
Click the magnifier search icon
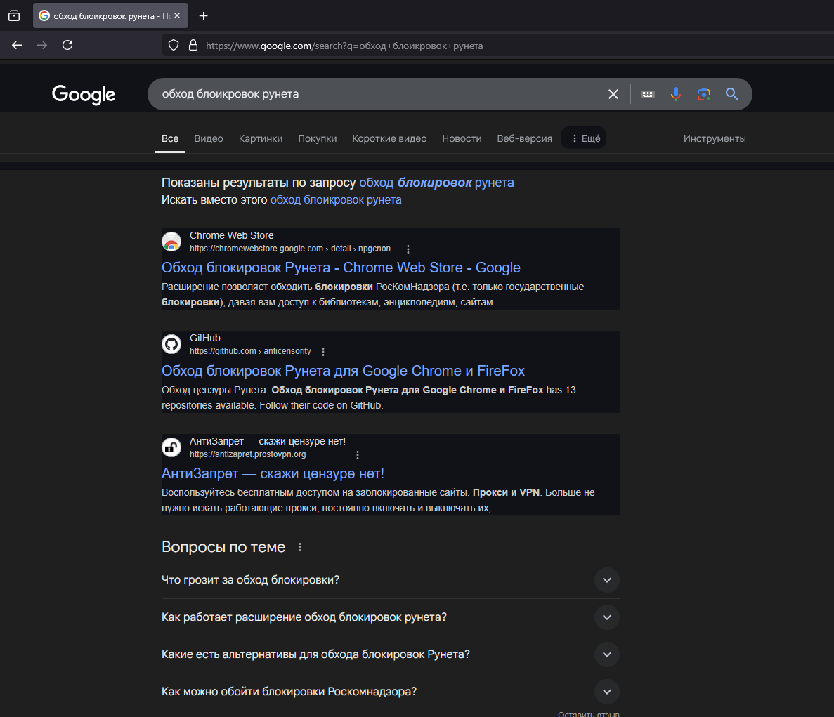[732, 94]
